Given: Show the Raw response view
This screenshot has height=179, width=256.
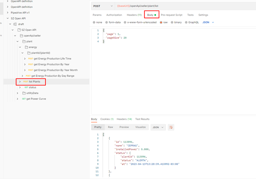Looking at the screenshot, I should [110, 127].
